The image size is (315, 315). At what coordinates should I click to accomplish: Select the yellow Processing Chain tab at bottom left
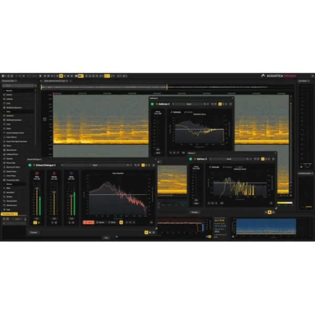8,214
